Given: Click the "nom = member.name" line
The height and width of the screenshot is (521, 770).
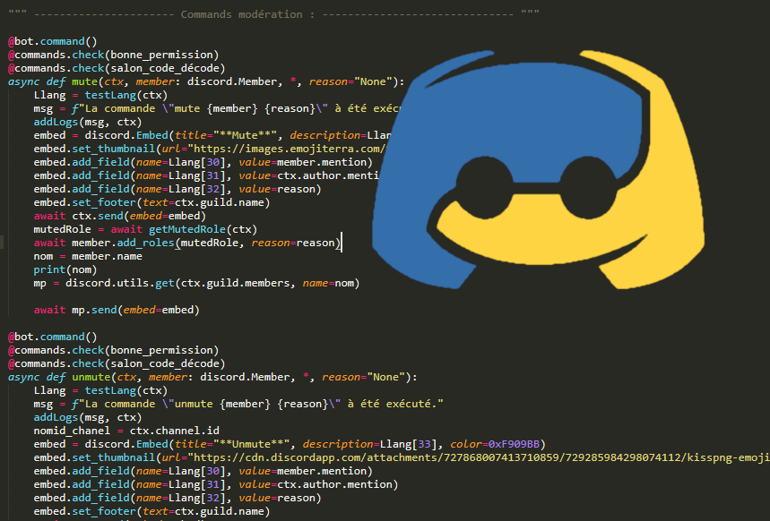Looking at the screenshot, I should [88, 256].
